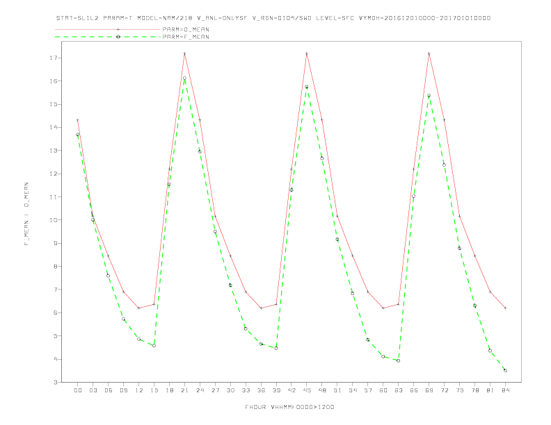Click the x-axis tick label 03
This screenshot has width=551, height=425.
[x=93, y=390]
